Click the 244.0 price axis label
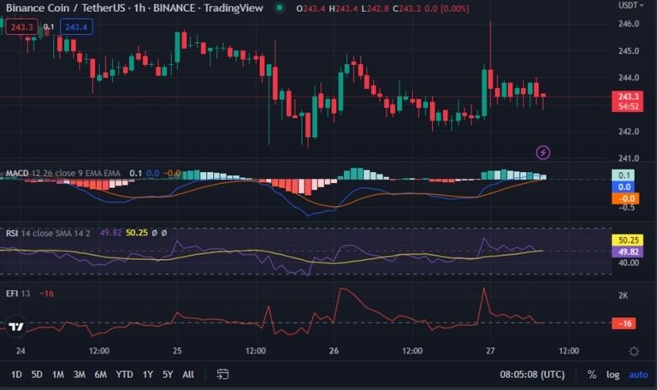The height and width of the screenshot is (390, 657). pos(629,78)
